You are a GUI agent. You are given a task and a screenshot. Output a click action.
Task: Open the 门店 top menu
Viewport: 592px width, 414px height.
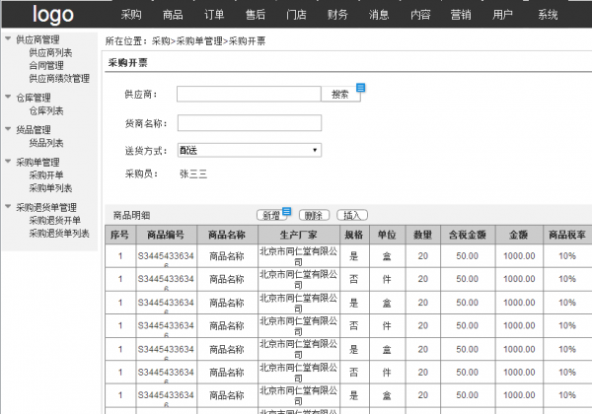(x=296, y=15)
